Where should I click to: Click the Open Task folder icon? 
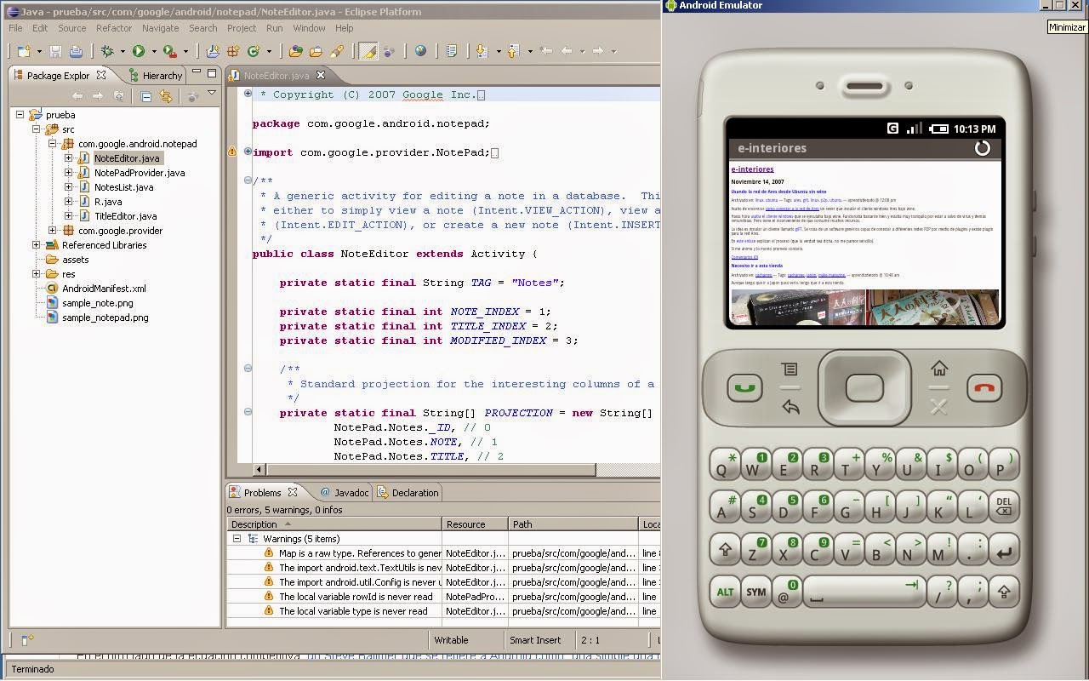[x=316, y=51]
